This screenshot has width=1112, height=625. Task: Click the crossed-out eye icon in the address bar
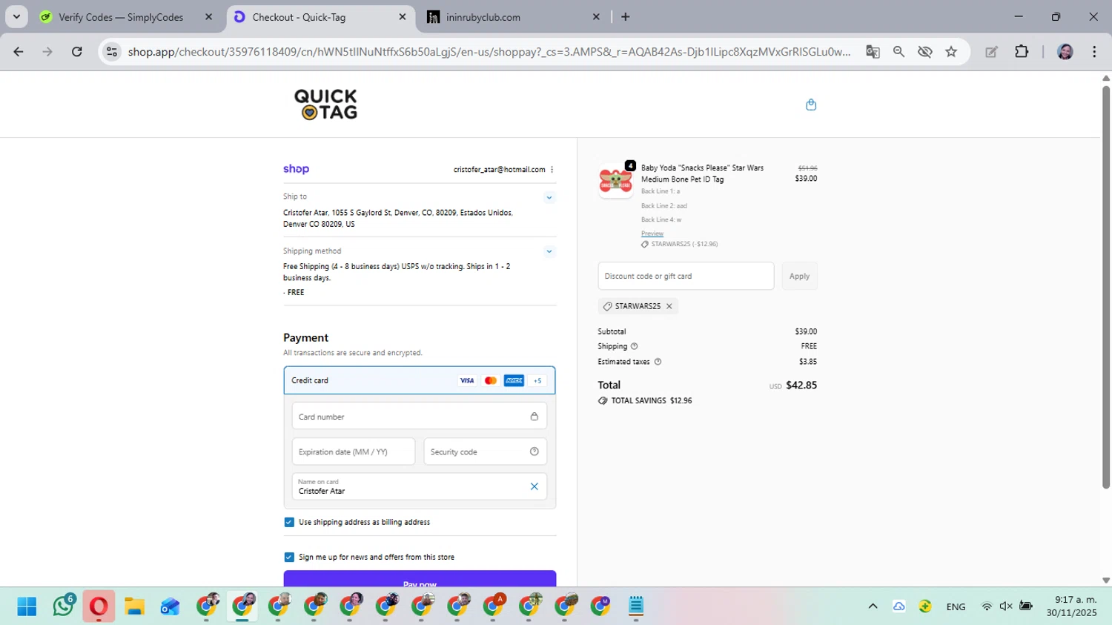tap(924, 52)
